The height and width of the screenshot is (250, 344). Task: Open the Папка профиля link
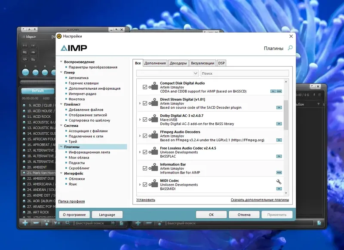71,201
